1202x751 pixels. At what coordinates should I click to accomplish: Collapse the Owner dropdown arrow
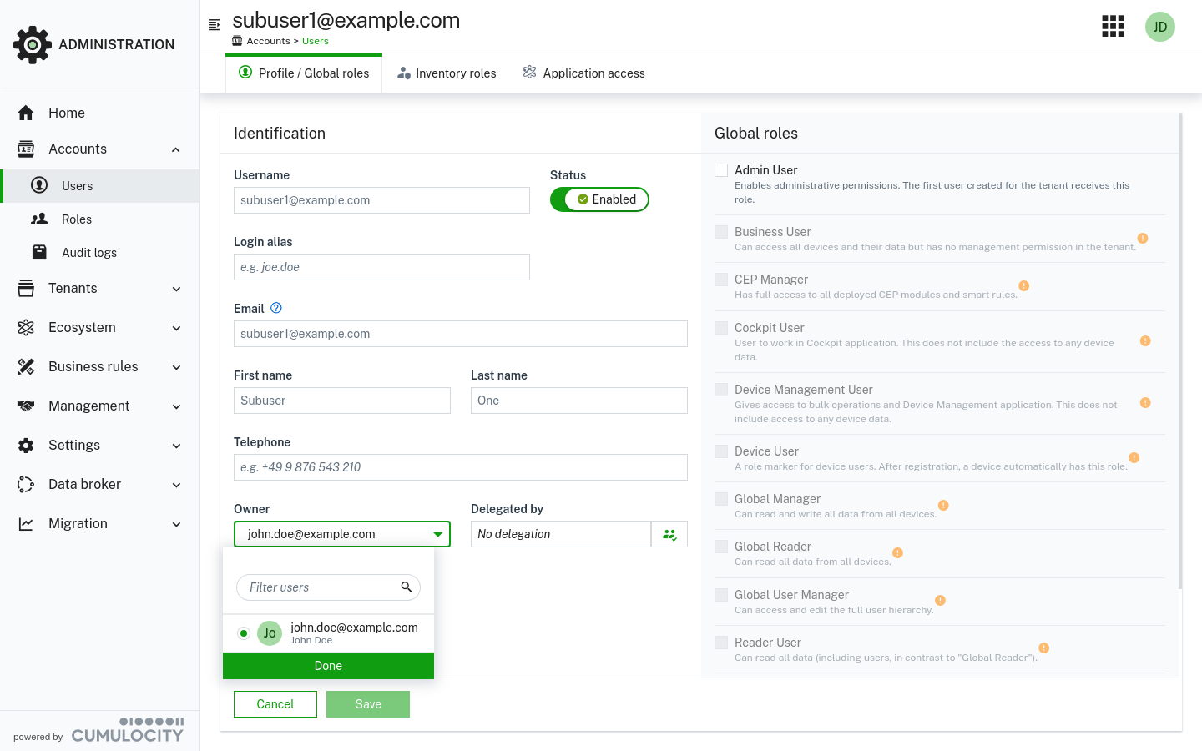pyautogui.click(x=437, y=534)
